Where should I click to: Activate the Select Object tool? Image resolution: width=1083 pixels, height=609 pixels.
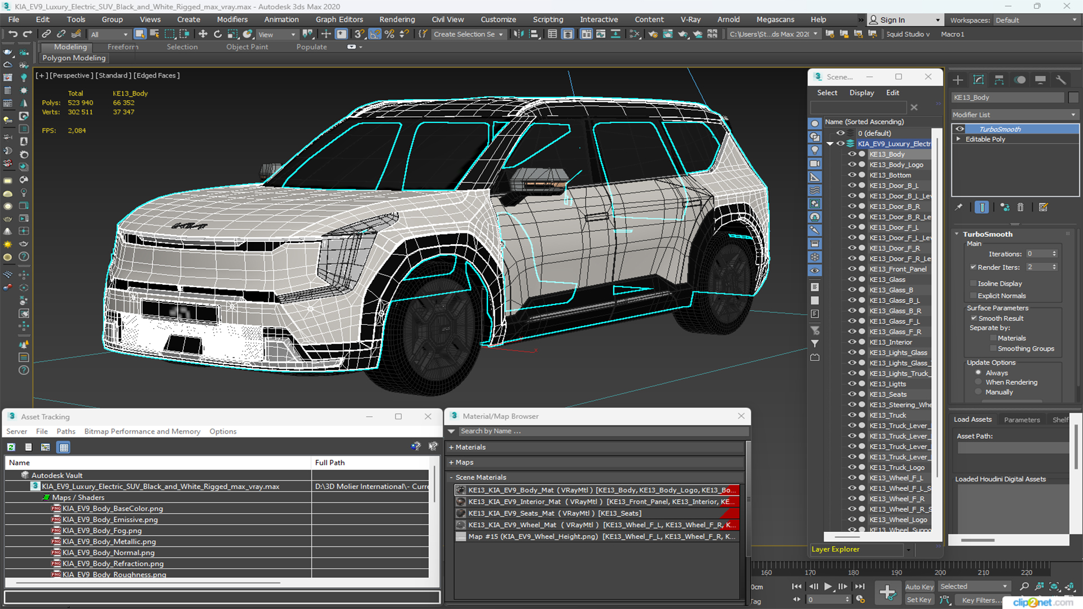[140, 34]
